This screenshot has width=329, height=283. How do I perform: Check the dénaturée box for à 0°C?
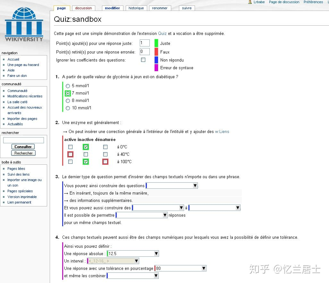click(105, 147)
